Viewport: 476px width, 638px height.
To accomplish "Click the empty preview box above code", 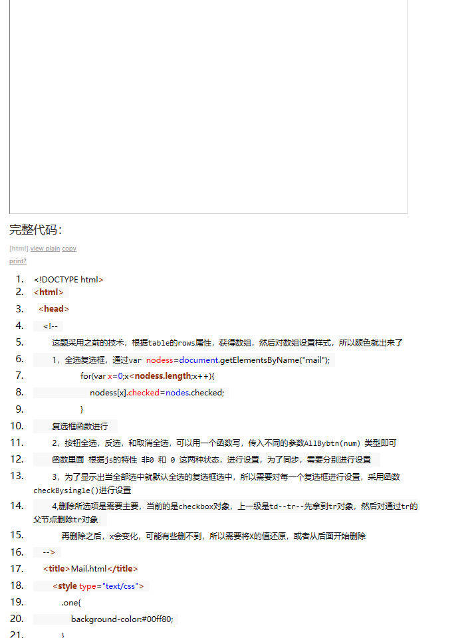I will pos(209,106).
